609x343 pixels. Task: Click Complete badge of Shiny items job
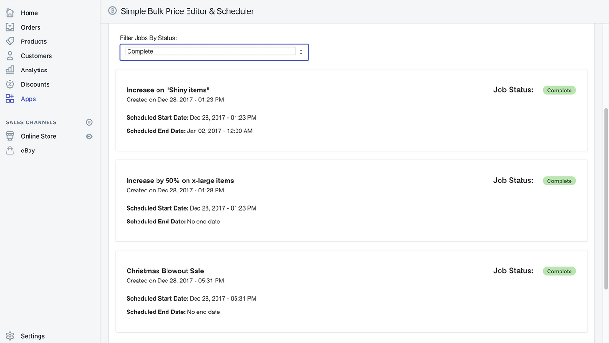coord(559,91)
